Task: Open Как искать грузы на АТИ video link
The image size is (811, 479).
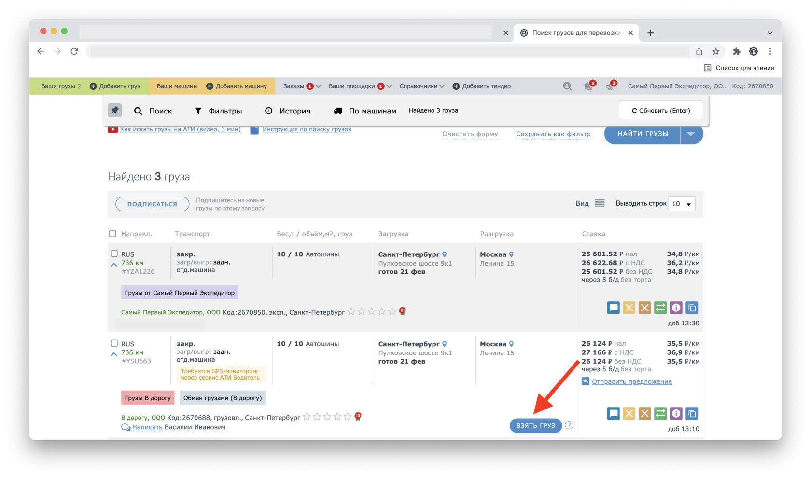Action: tap(180, 129)
